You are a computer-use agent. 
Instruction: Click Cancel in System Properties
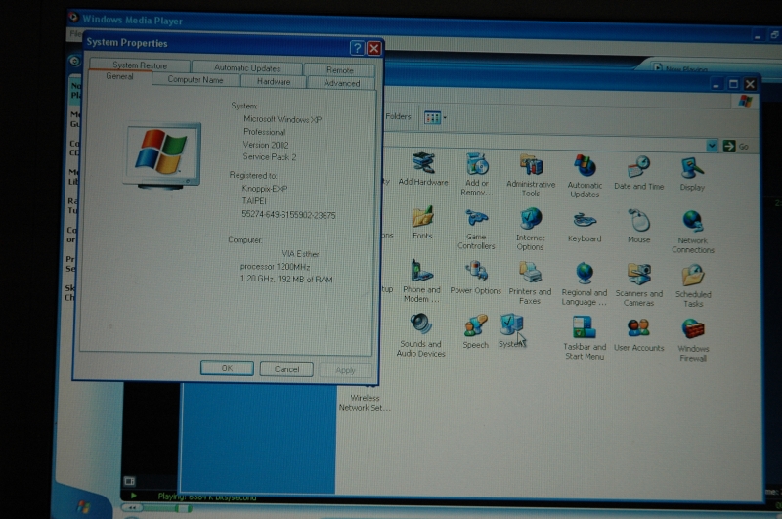(286, 369)
